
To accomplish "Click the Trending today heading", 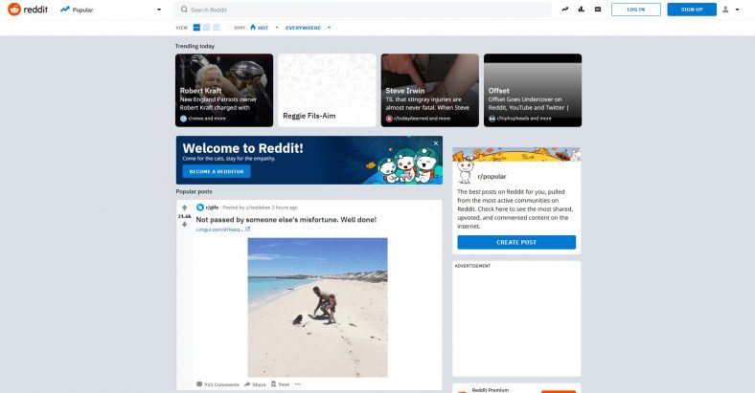I will click(194, 46).
